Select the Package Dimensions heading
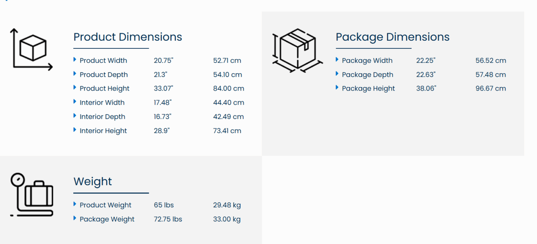Screen dimensions: 537x244 pyautogui.click(x=392, y=37)
